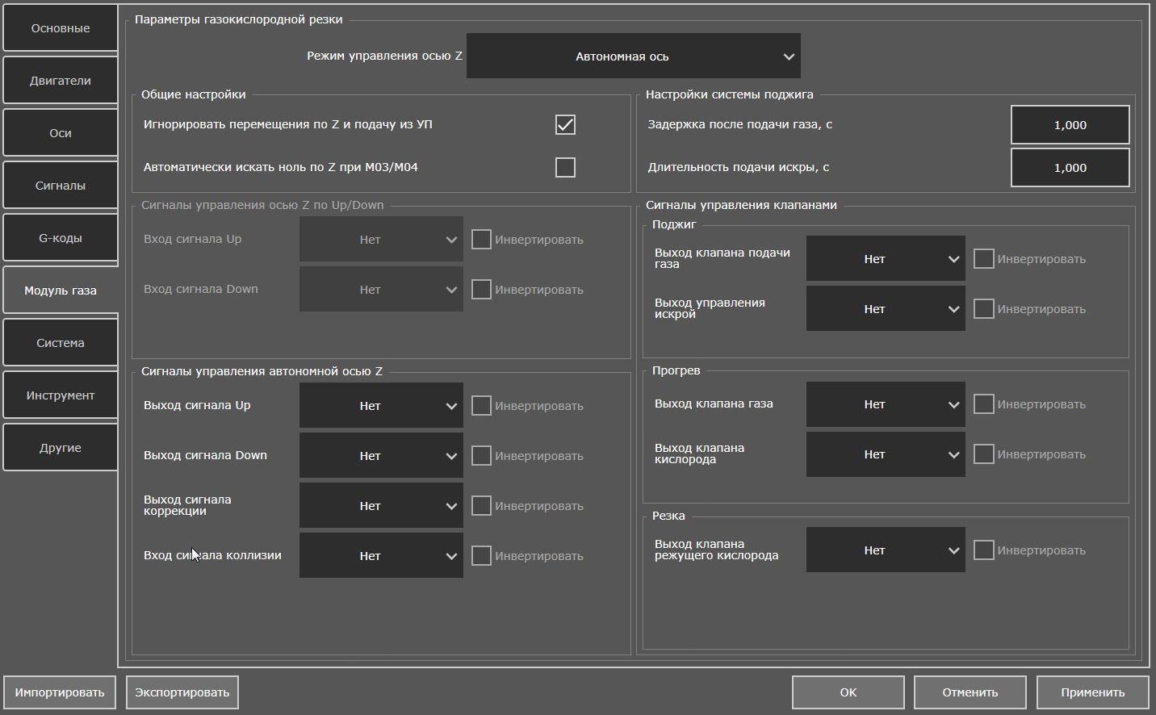Select the Модуль газа tab

[61, 291]
